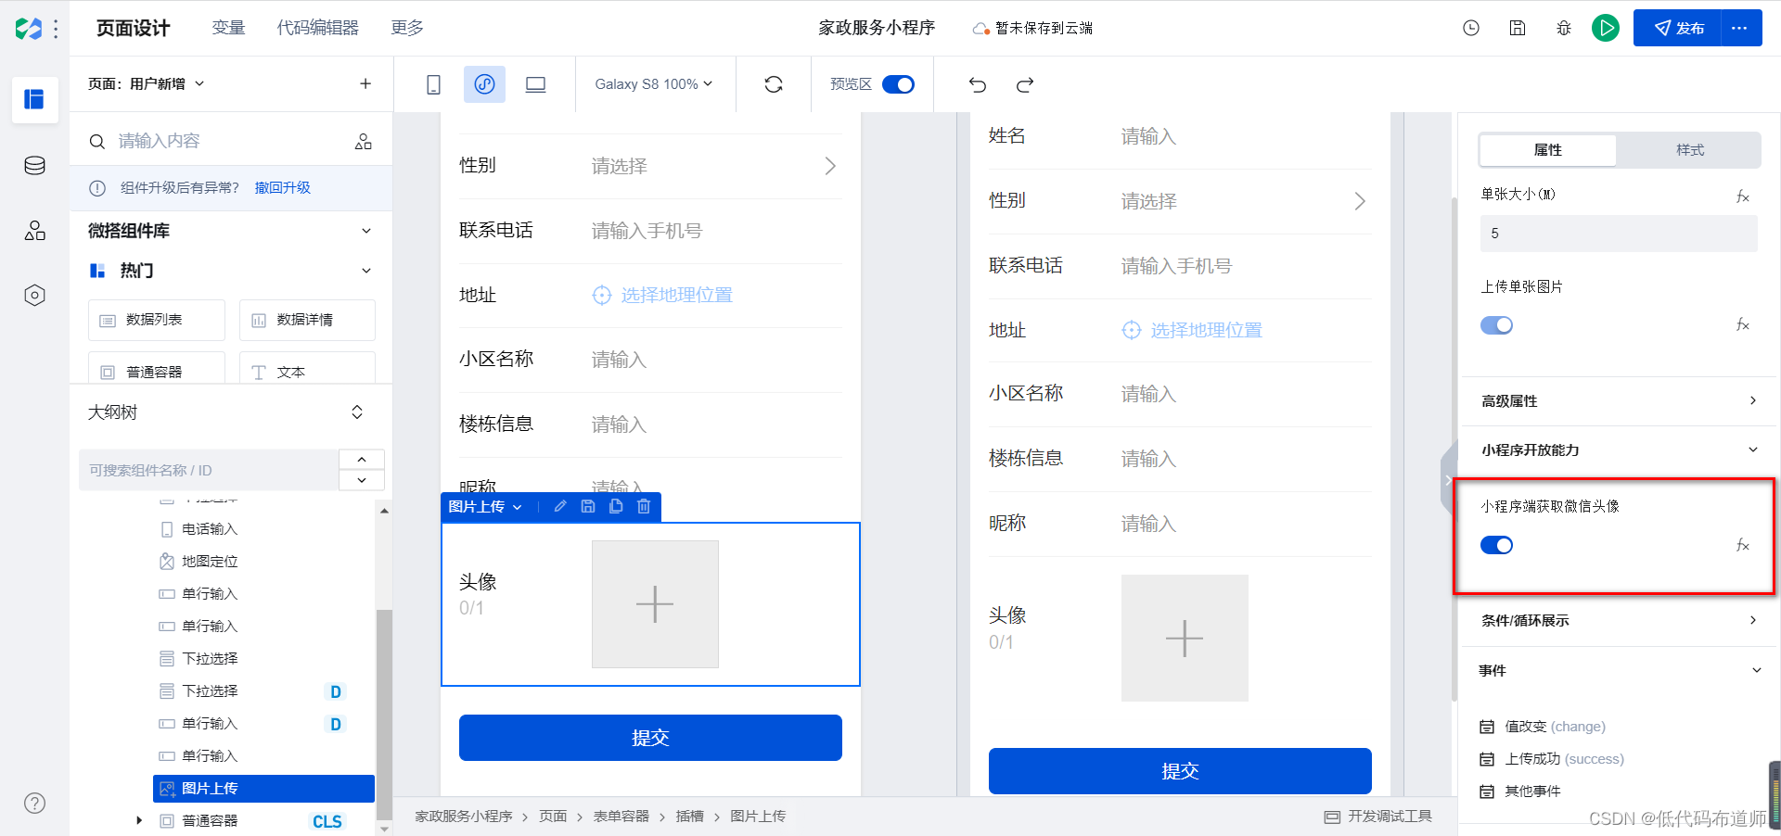
Task: Select the mini program view icon
Action: point(484,84)
